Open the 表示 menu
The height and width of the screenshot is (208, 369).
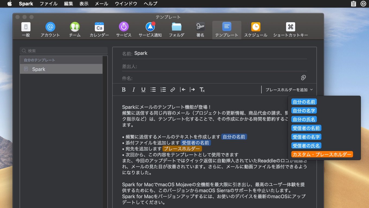click(84, 4)
